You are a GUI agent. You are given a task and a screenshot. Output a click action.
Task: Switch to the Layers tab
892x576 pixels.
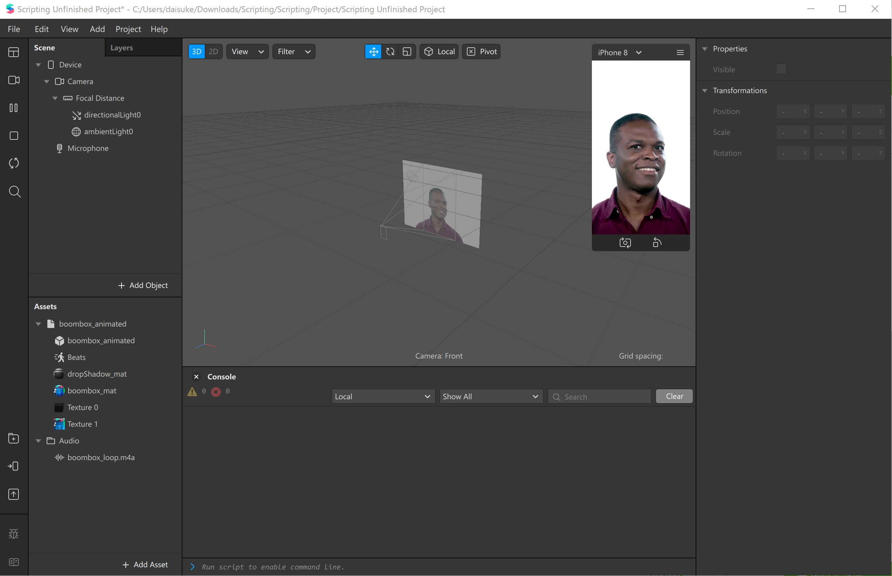click(122, 48)
